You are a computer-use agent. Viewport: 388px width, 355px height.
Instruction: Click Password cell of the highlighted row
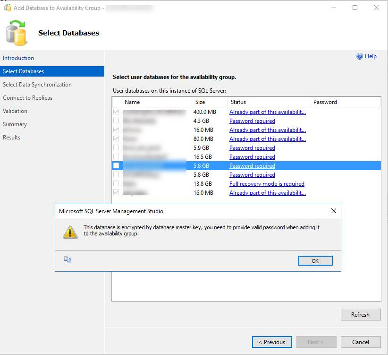coord(345,166)
